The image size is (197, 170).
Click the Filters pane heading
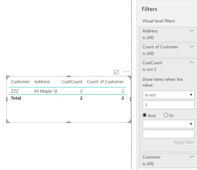[x=150, y=9]
